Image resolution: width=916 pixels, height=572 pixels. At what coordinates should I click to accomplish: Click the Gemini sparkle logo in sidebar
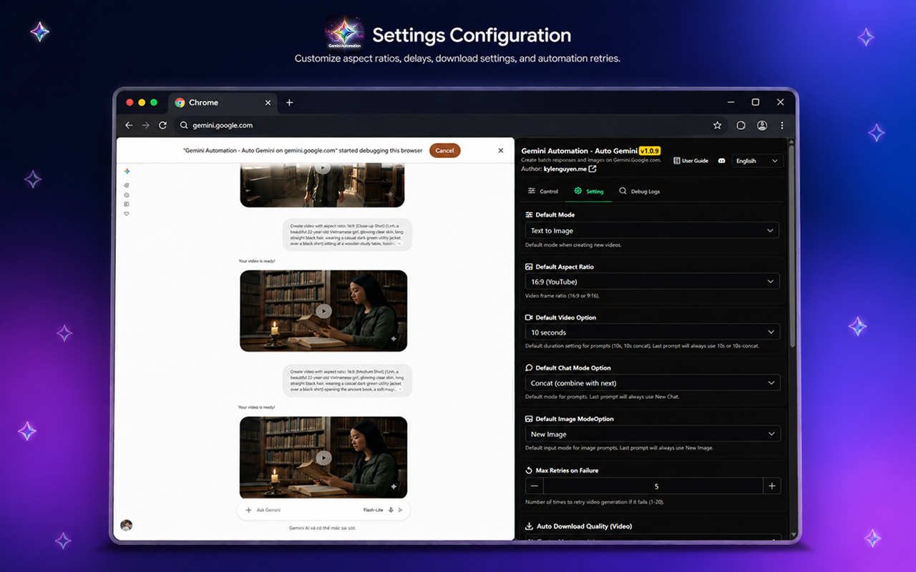coord(127,172)
